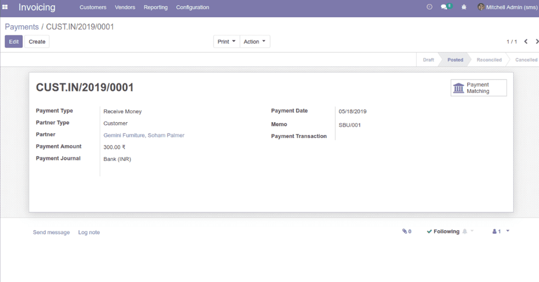The image size is (539, 282).
Task: Click the Bank (INR) journal value
Action: [117, 159]
